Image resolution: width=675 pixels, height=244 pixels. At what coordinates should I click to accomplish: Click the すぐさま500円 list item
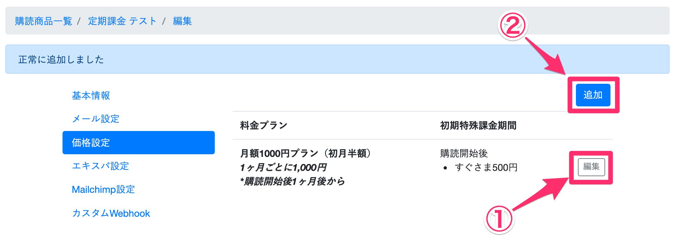point(486,168)
